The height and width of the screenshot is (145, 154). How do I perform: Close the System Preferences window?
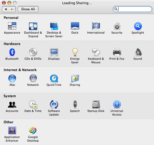(x=4, y=3)
